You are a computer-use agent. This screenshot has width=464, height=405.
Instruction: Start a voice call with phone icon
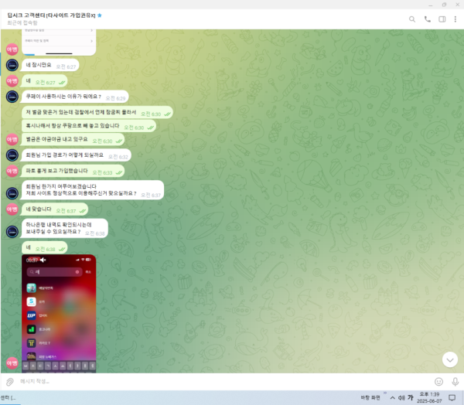[x=428, y=19]
